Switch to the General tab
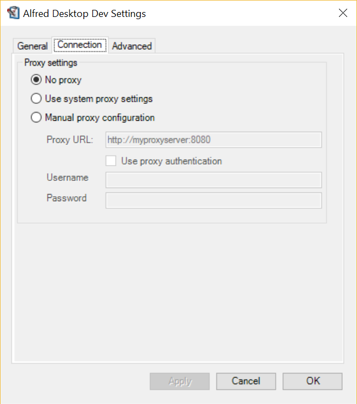 pos(32,46)
